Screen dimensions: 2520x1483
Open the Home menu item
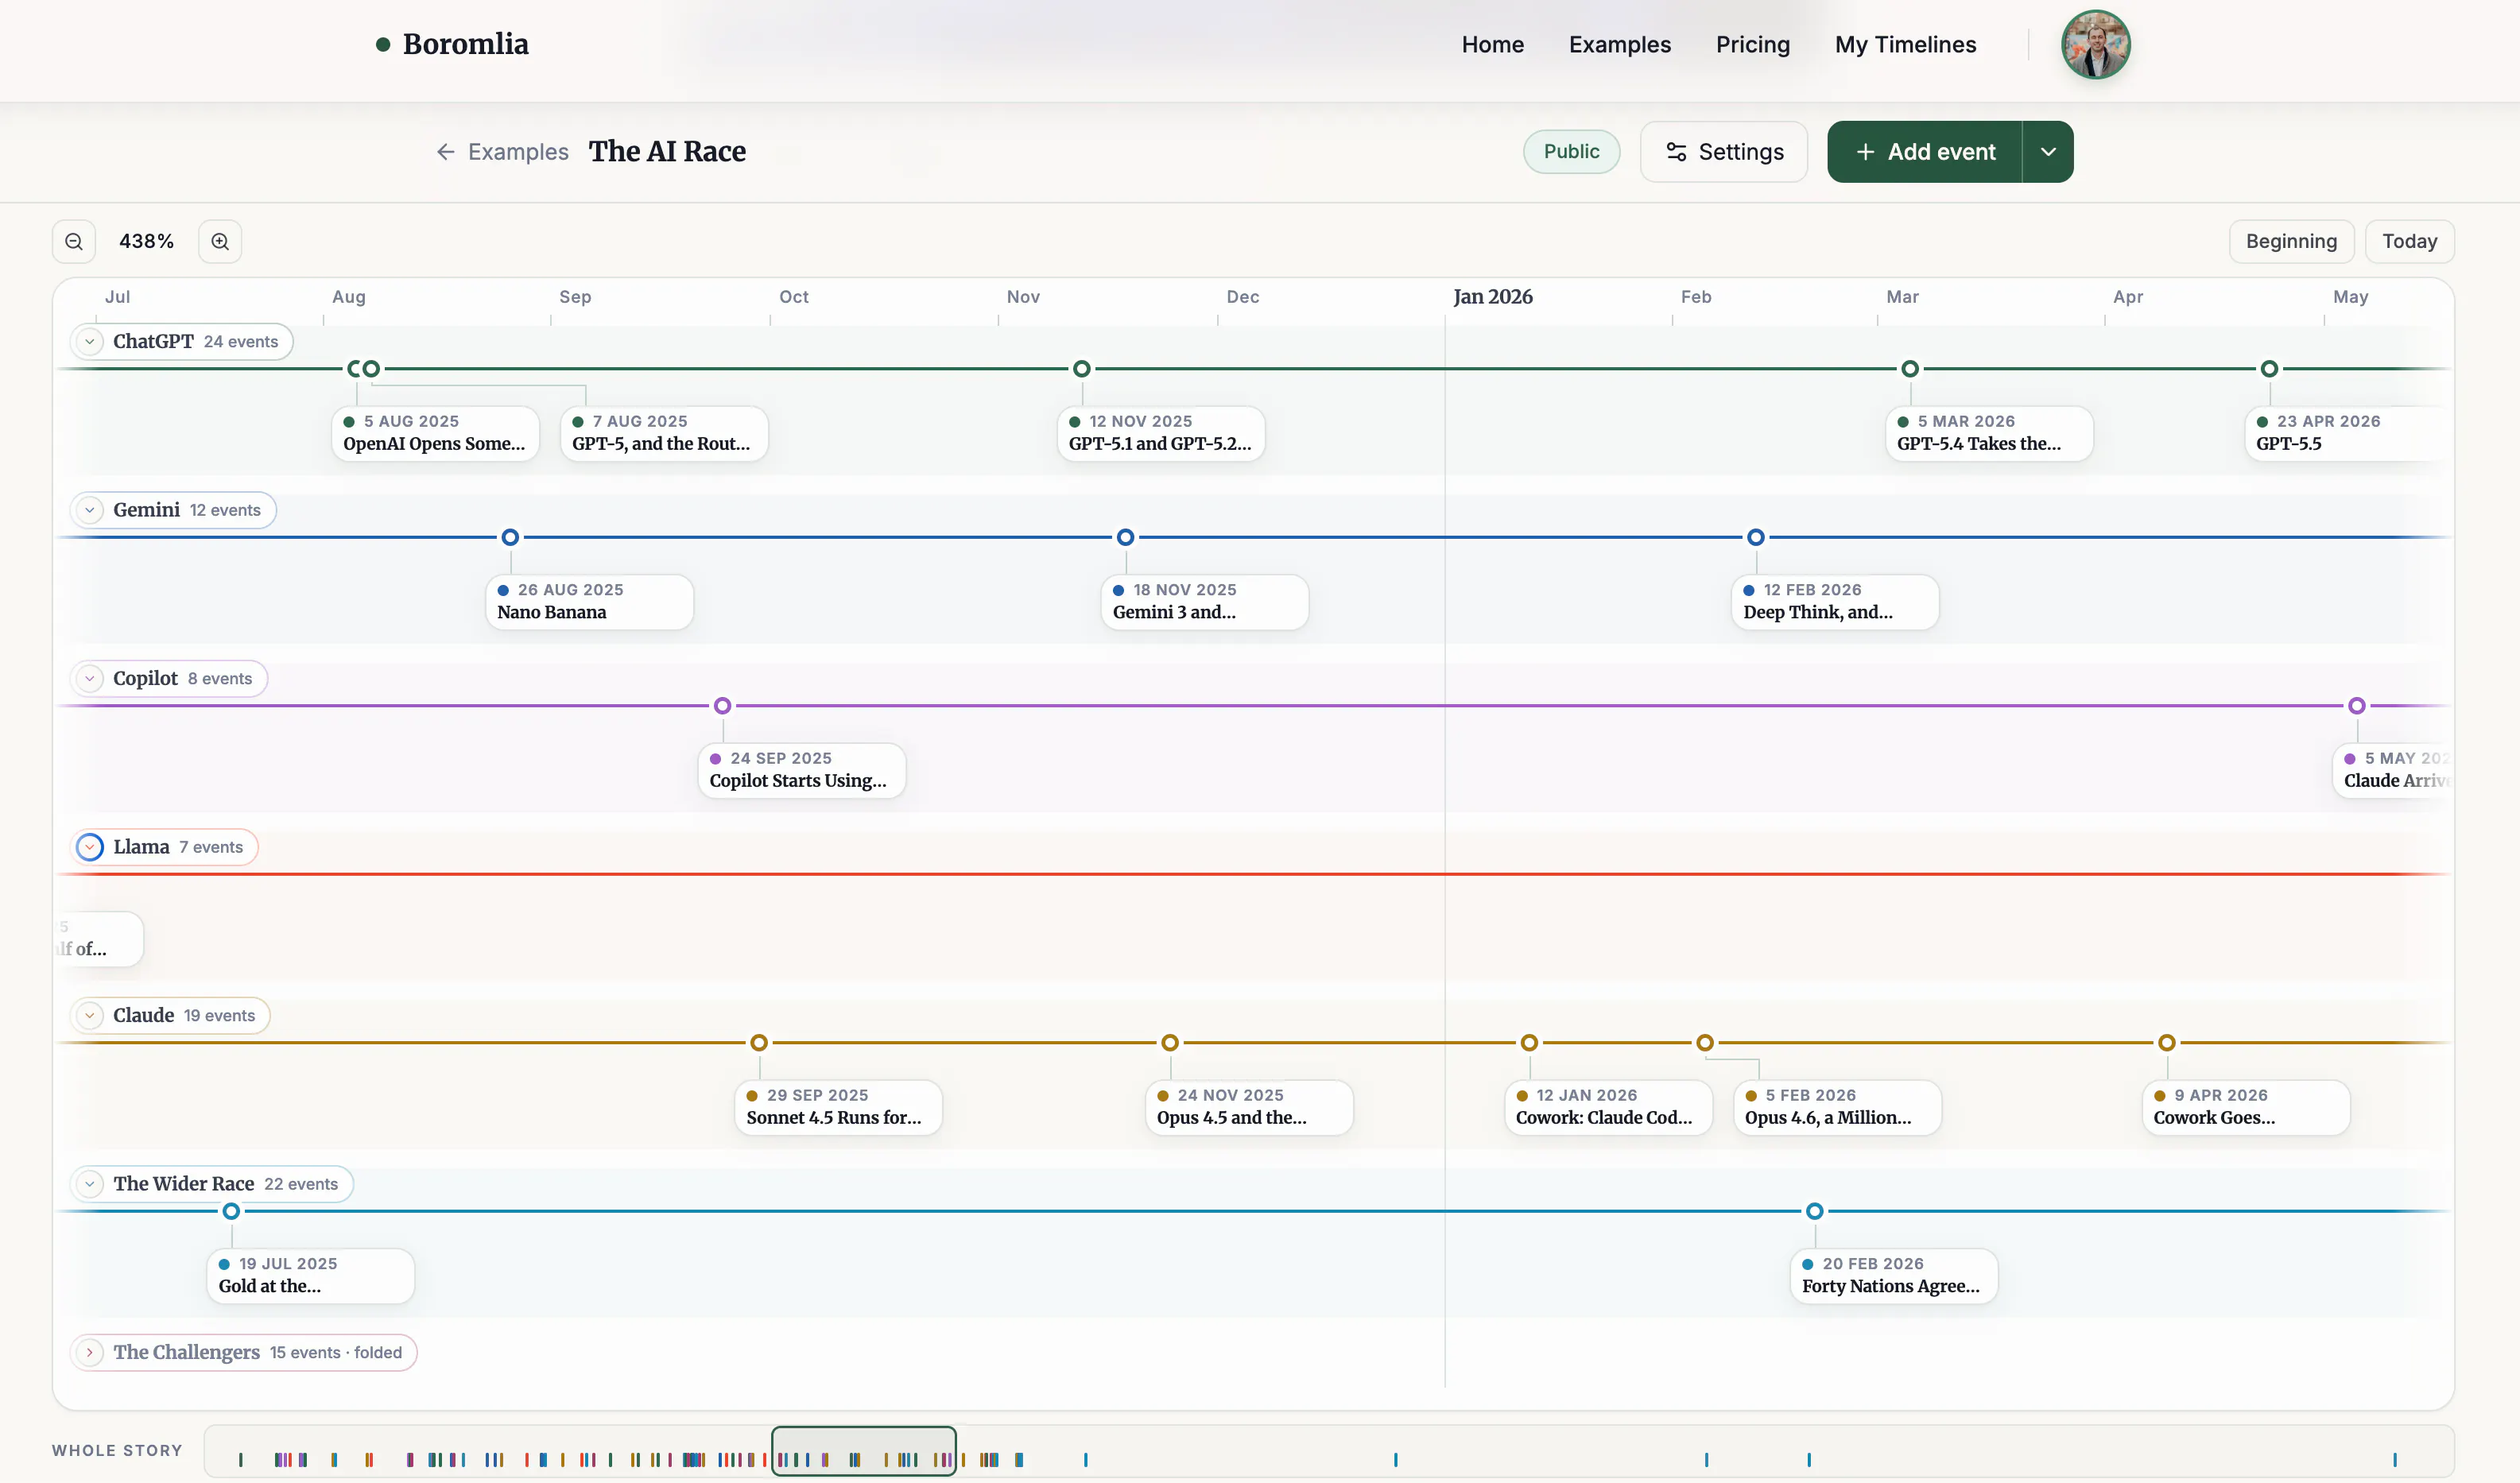point(1492,44)
